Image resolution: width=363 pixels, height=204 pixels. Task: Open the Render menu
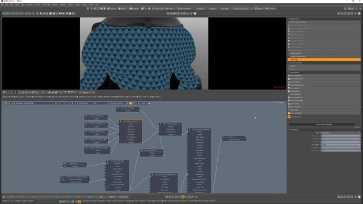pyautogui.click(x=70, y=5)
